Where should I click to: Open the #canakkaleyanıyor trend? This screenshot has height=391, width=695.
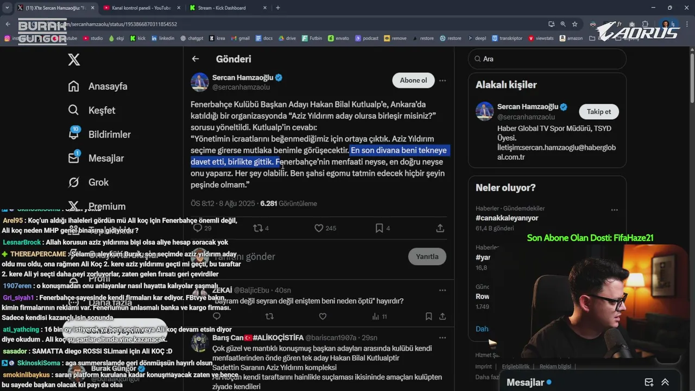click(507, 218)
